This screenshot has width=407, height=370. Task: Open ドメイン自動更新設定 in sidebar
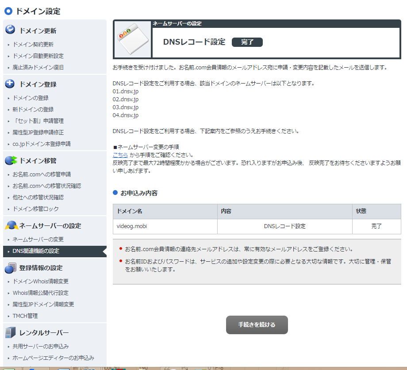click(x=38, y=56)
